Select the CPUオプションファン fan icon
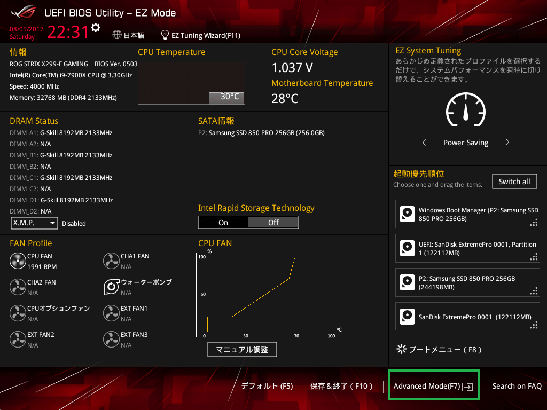 point(18,313)
